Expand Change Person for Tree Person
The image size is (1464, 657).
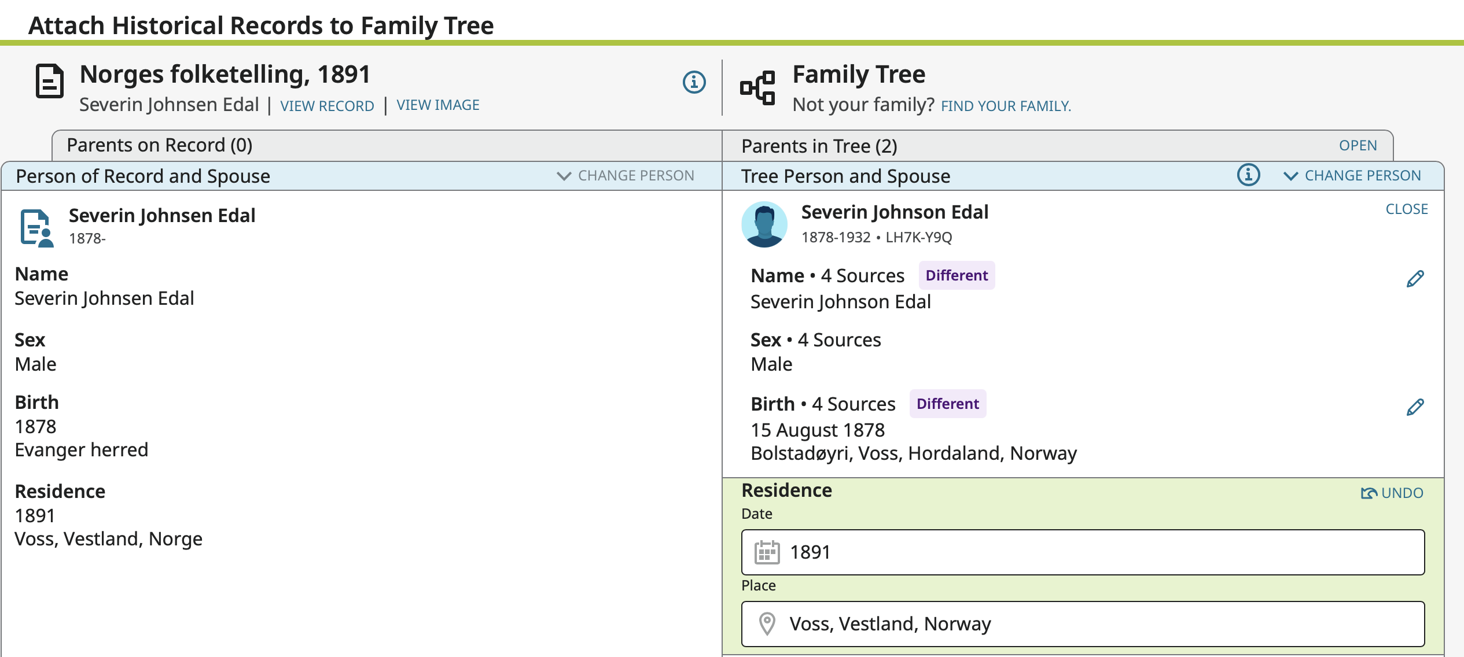click(1352, 176)
